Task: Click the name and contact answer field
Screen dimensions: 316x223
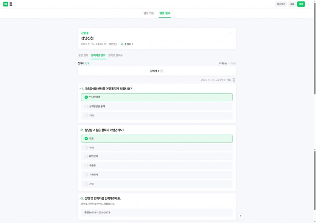Action: pos(157,212)
